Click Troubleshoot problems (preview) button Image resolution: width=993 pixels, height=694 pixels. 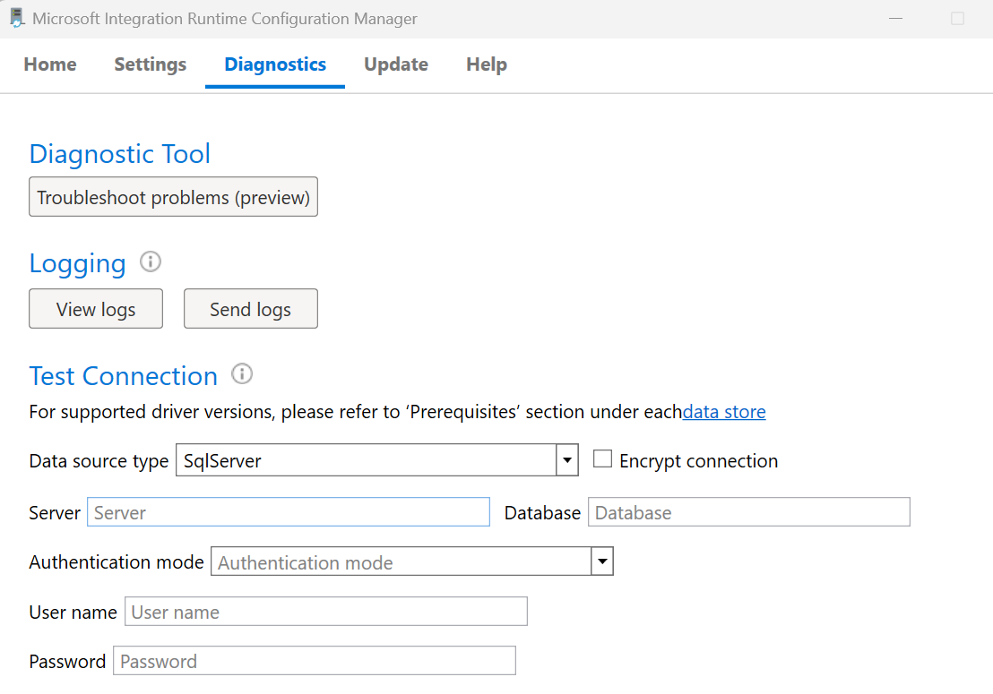[174, 197]
